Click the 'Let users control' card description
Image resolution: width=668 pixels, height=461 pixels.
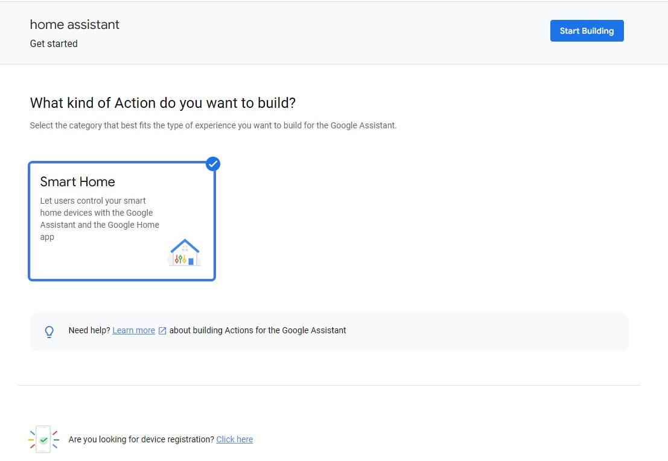100,219
